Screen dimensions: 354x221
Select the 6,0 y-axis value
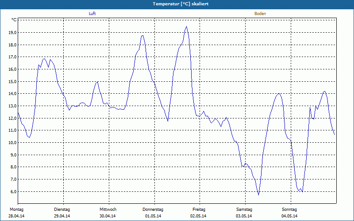pos(14,192)
